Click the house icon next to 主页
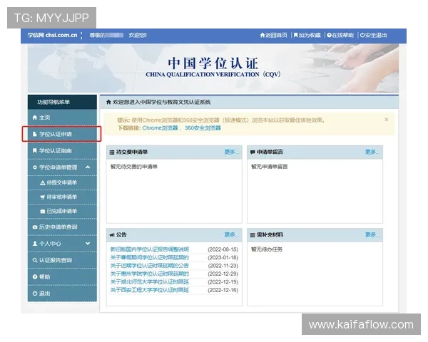 coord(35,118)
